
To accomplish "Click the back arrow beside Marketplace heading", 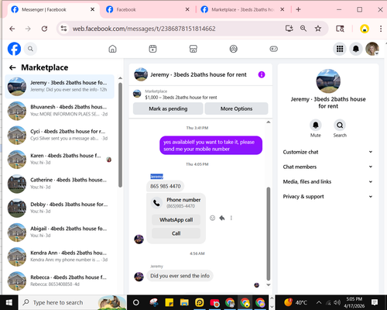I will pos(12,67).
